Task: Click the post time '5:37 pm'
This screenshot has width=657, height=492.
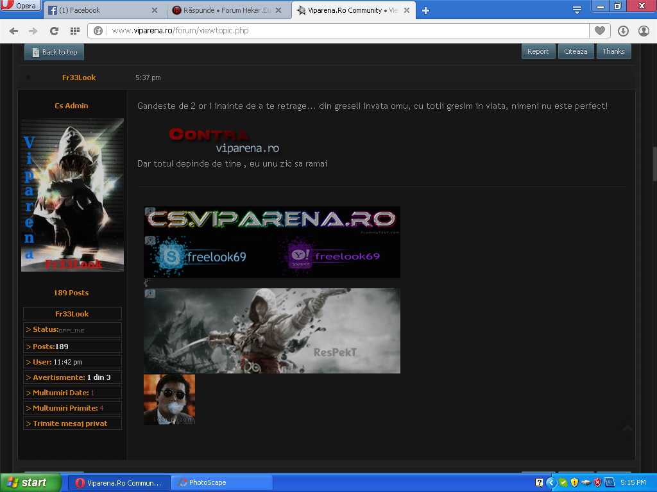Action: click(x=148, y=78)
